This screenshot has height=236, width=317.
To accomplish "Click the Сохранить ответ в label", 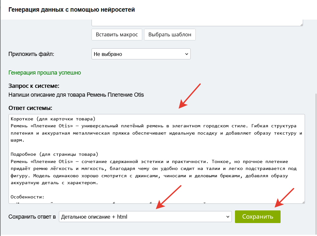I will pos(32,217).
